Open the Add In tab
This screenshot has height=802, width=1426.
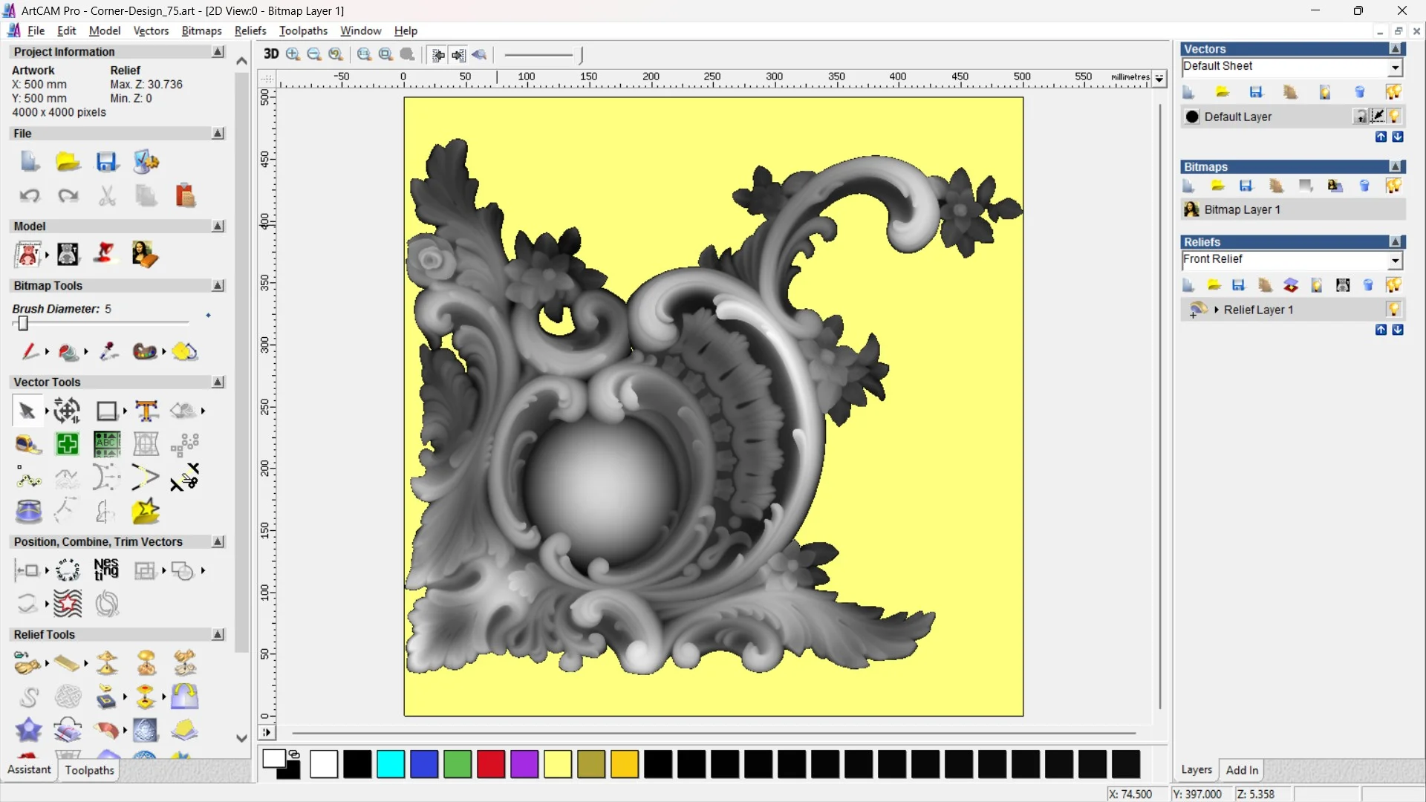1242,770
